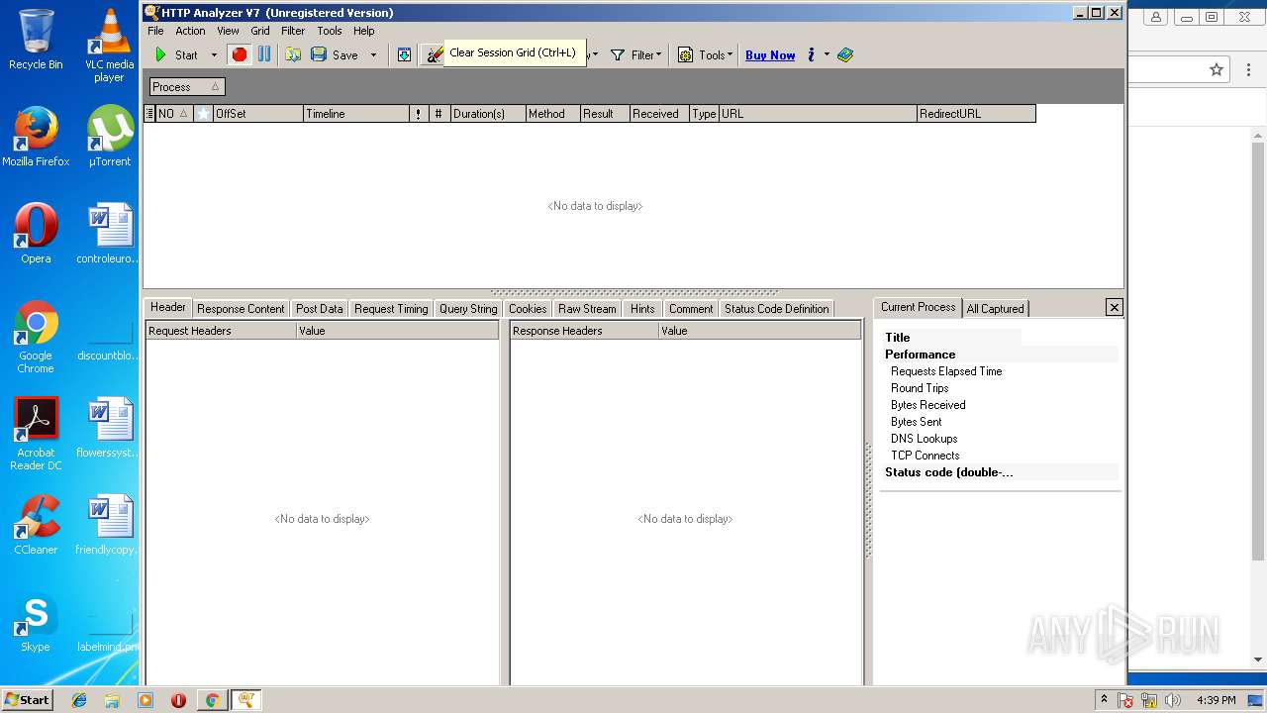Sort by the Result column header
Image resolution: width=1267 pixels, height=713 pixels.
click(605, 114)
